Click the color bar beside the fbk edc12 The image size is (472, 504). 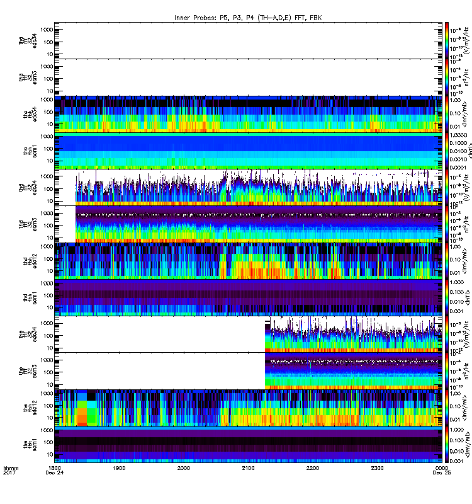click(x=447, y=408)
